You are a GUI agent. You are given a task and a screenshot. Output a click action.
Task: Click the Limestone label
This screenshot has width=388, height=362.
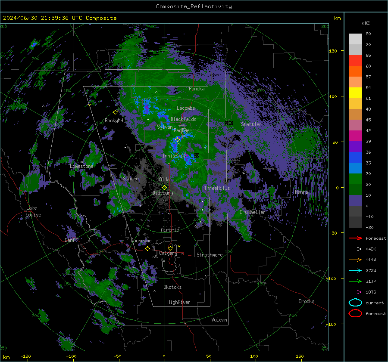tap(81, 166)
